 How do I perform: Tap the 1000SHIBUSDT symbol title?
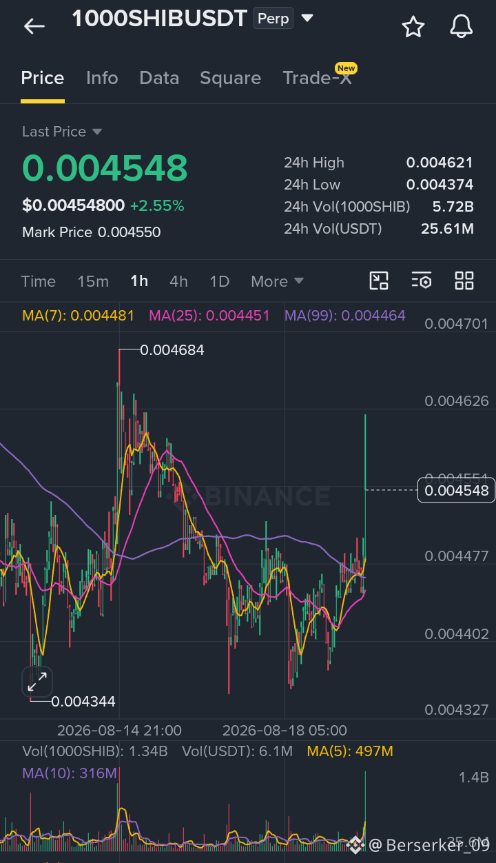point(159,18)
